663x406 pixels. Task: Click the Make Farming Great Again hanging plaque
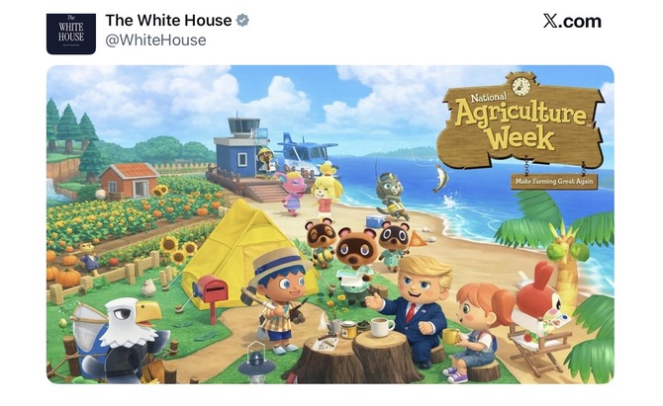point(554,182)
